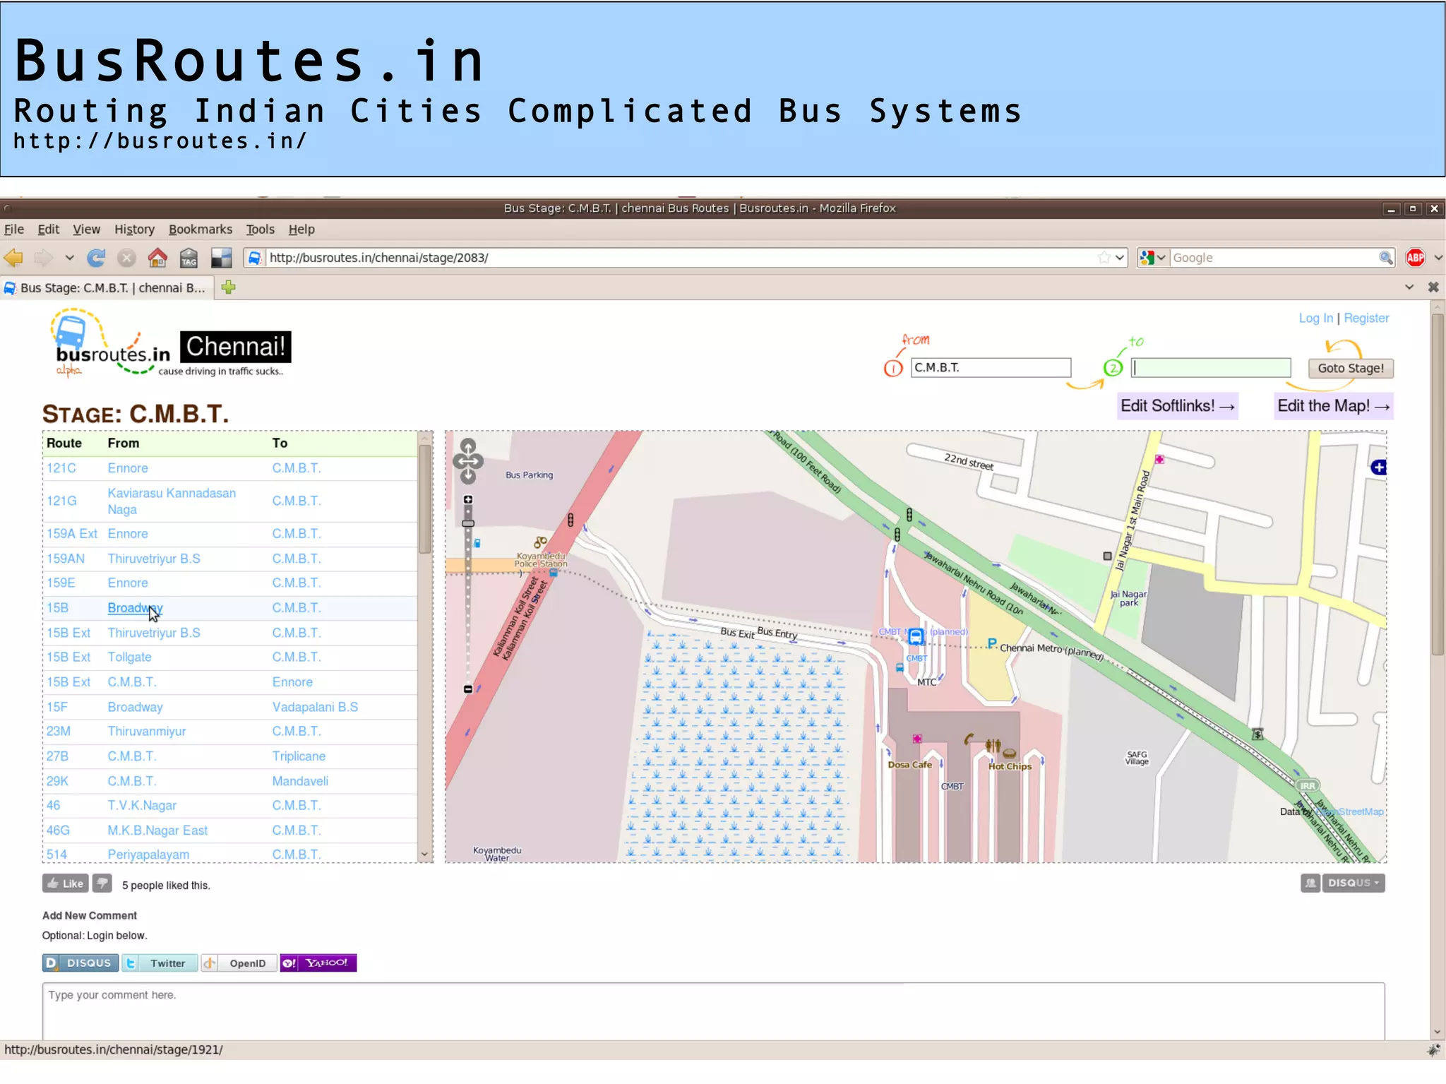
Task: Close the current tab with the tab-bar X
Action: tap(1433, 287)
